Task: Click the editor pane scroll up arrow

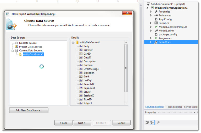Action: [141, 5]
